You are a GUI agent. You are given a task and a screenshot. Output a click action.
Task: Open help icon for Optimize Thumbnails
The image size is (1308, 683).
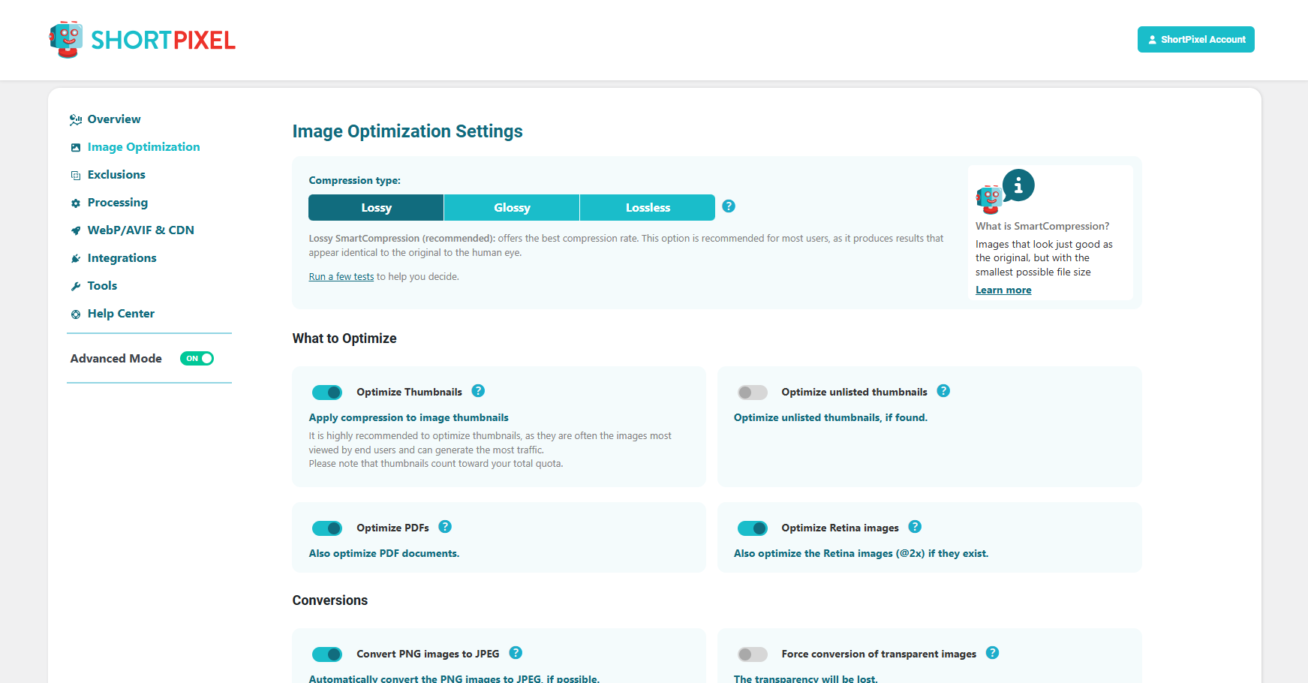pyautogui.click(x=478, y=391)
